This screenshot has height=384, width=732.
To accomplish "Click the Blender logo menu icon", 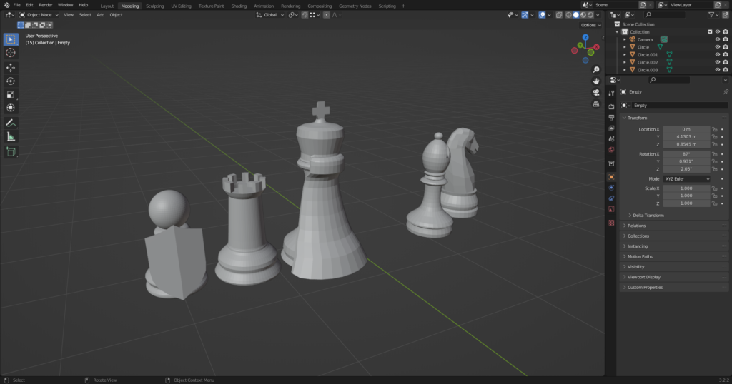I will [x=6, y=5].
